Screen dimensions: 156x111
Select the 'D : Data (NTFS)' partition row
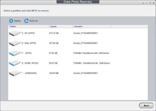(x=78, y=43)
